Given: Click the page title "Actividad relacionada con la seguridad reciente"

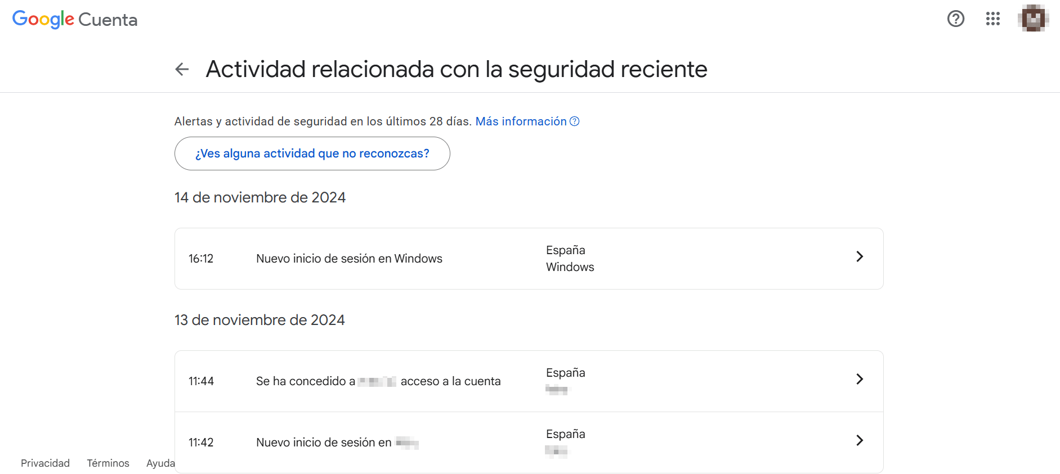Looking at the screenshot, I should 457,69.
